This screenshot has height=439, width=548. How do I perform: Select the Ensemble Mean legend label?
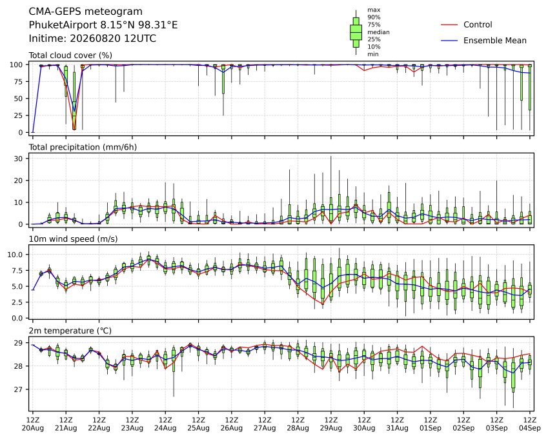[x=495, y=41]
